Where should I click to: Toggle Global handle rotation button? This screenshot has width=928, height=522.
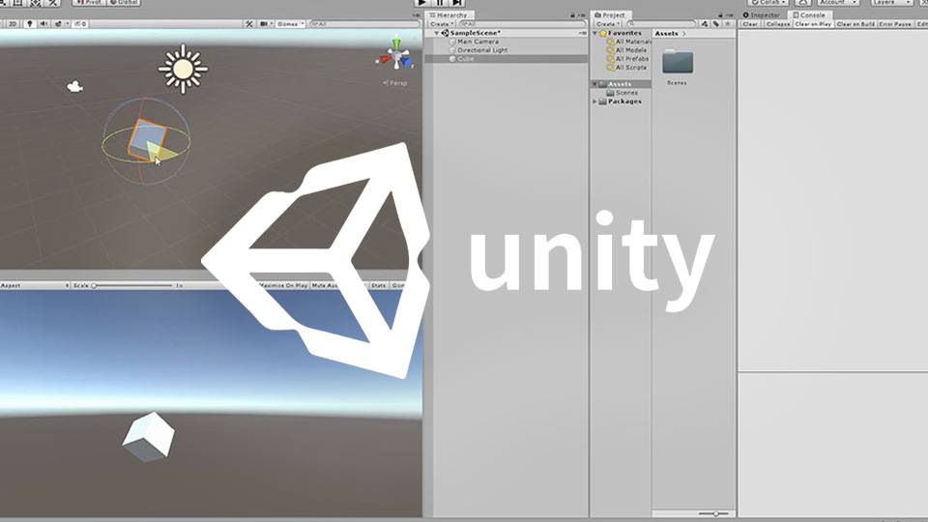click(x=124, y=2)
